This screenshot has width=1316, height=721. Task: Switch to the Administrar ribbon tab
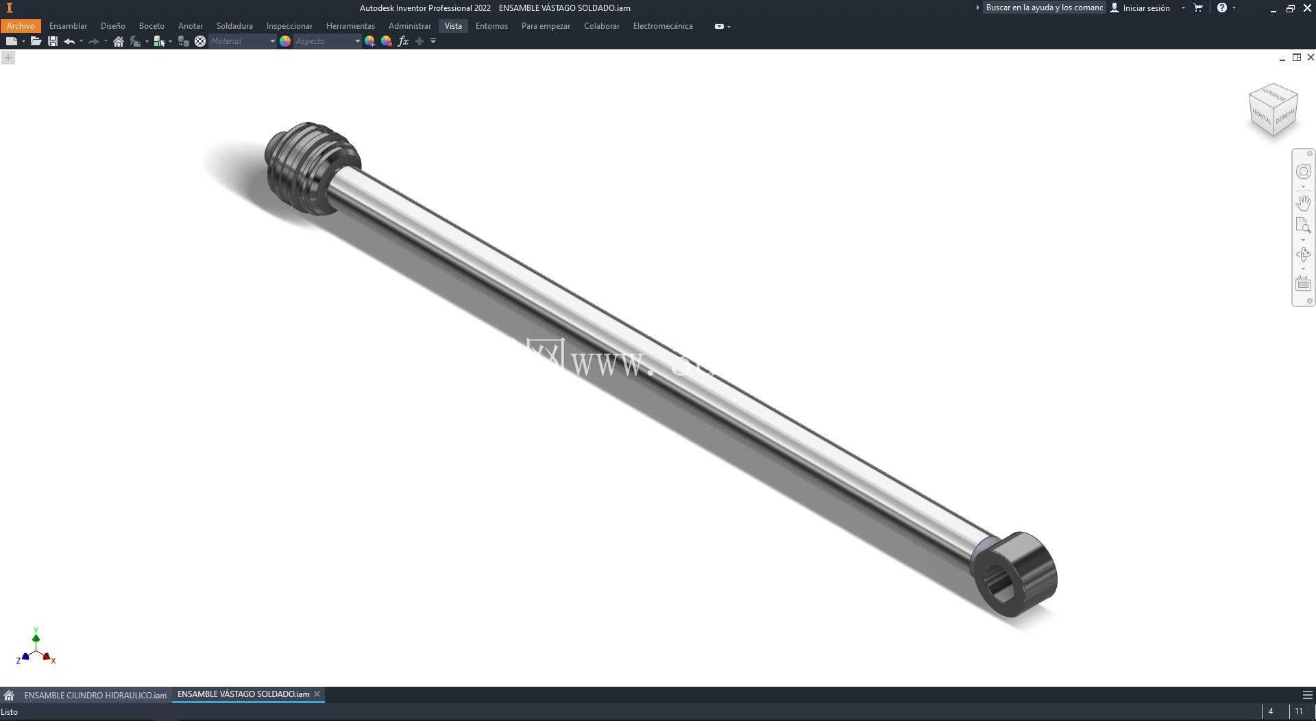(x=410, y=26)
